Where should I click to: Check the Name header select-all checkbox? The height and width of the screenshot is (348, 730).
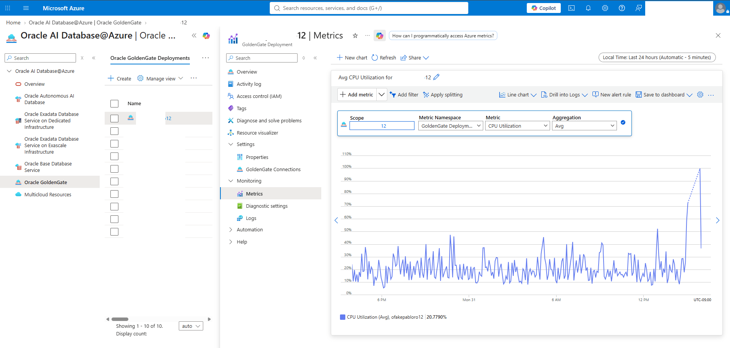pos(114,104)
